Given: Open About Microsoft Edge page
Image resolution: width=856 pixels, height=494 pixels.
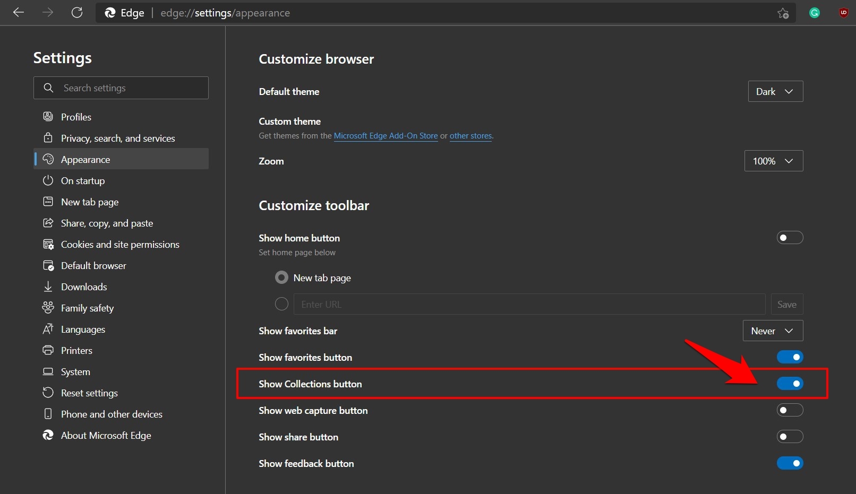Looking at the screenshot, I should (x=121, y=435).
